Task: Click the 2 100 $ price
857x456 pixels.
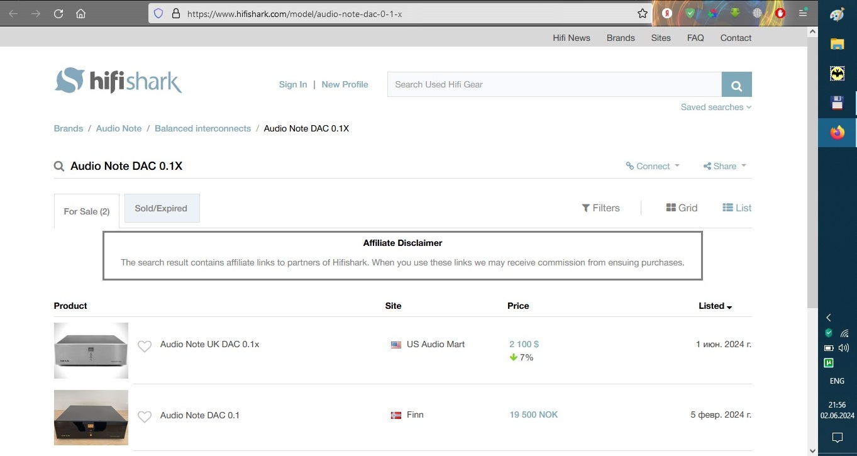Action: click(x=524, y=344)
